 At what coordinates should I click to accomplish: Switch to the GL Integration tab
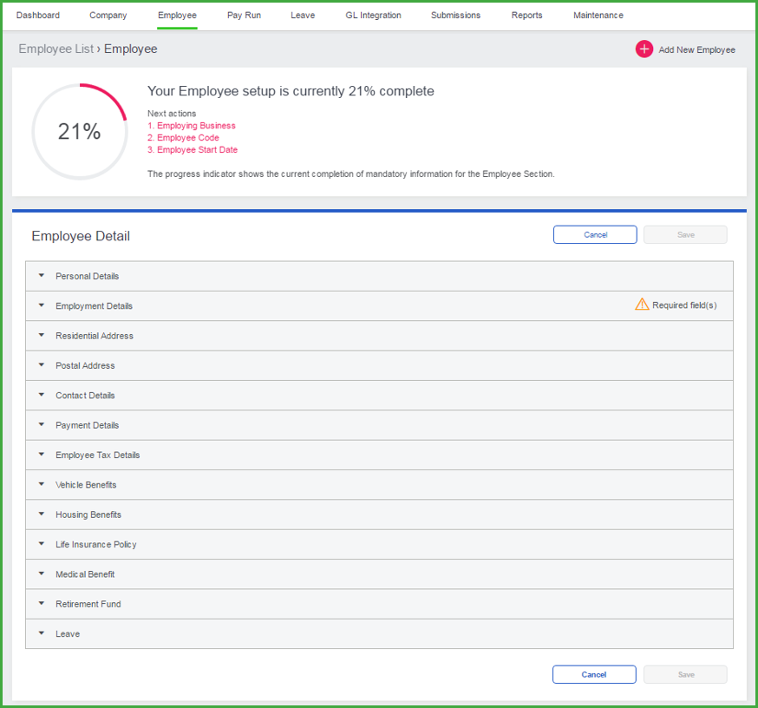[373, 16]
